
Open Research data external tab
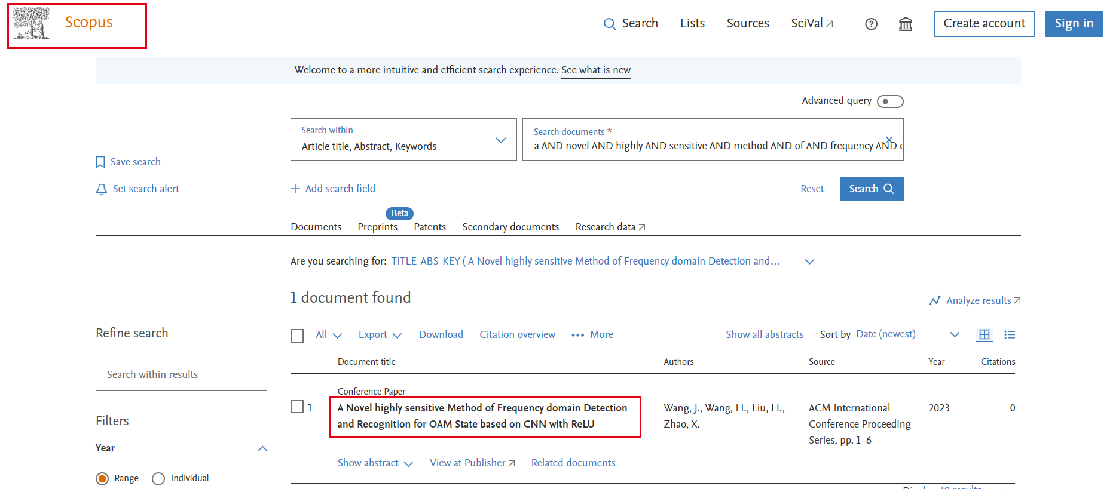(x=610, y=227)
